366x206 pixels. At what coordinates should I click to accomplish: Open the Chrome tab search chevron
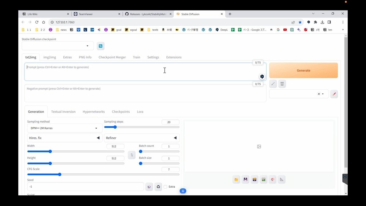coord(313,14)
